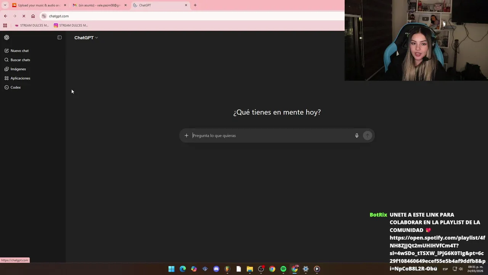Image resolution: width=488 pixels, height=275 pixels.
Task: Open the Settings gear in the taskbar
Action: point(305,269)
